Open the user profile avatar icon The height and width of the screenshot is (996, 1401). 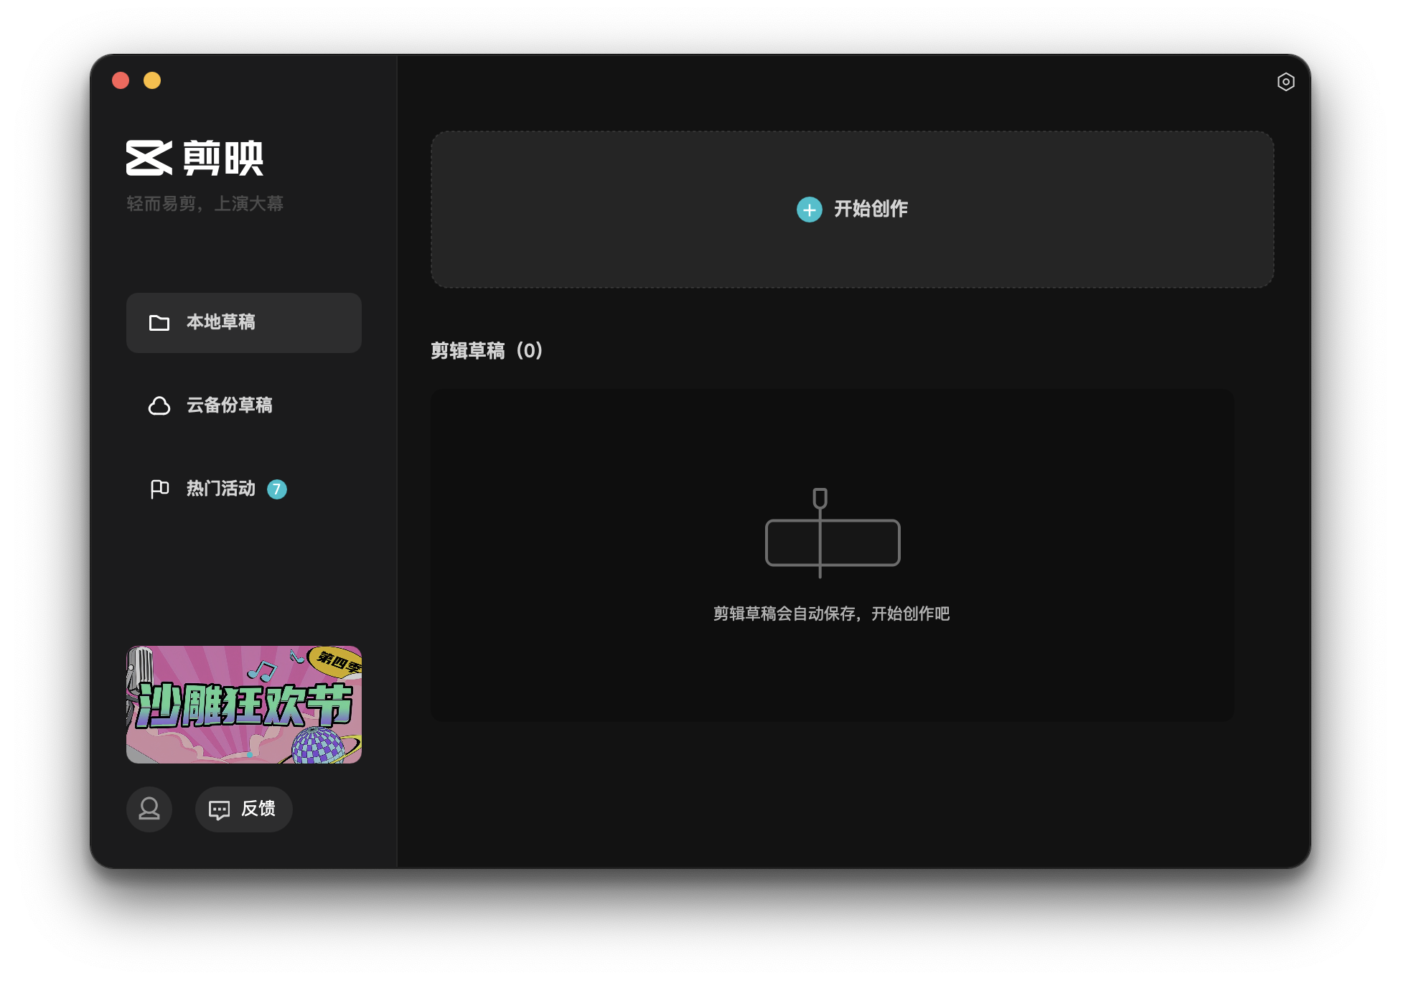(149, 809)
